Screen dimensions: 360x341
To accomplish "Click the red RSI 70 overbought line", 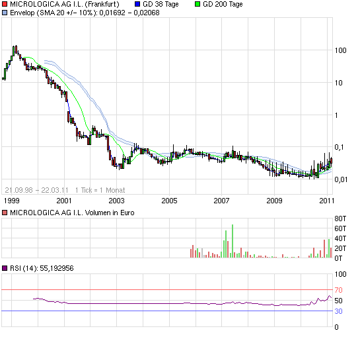I will (x=167, y=290).
